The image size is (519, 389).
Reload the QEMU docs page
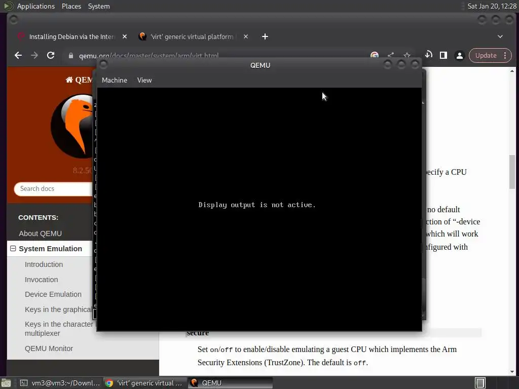pos(51,55)
